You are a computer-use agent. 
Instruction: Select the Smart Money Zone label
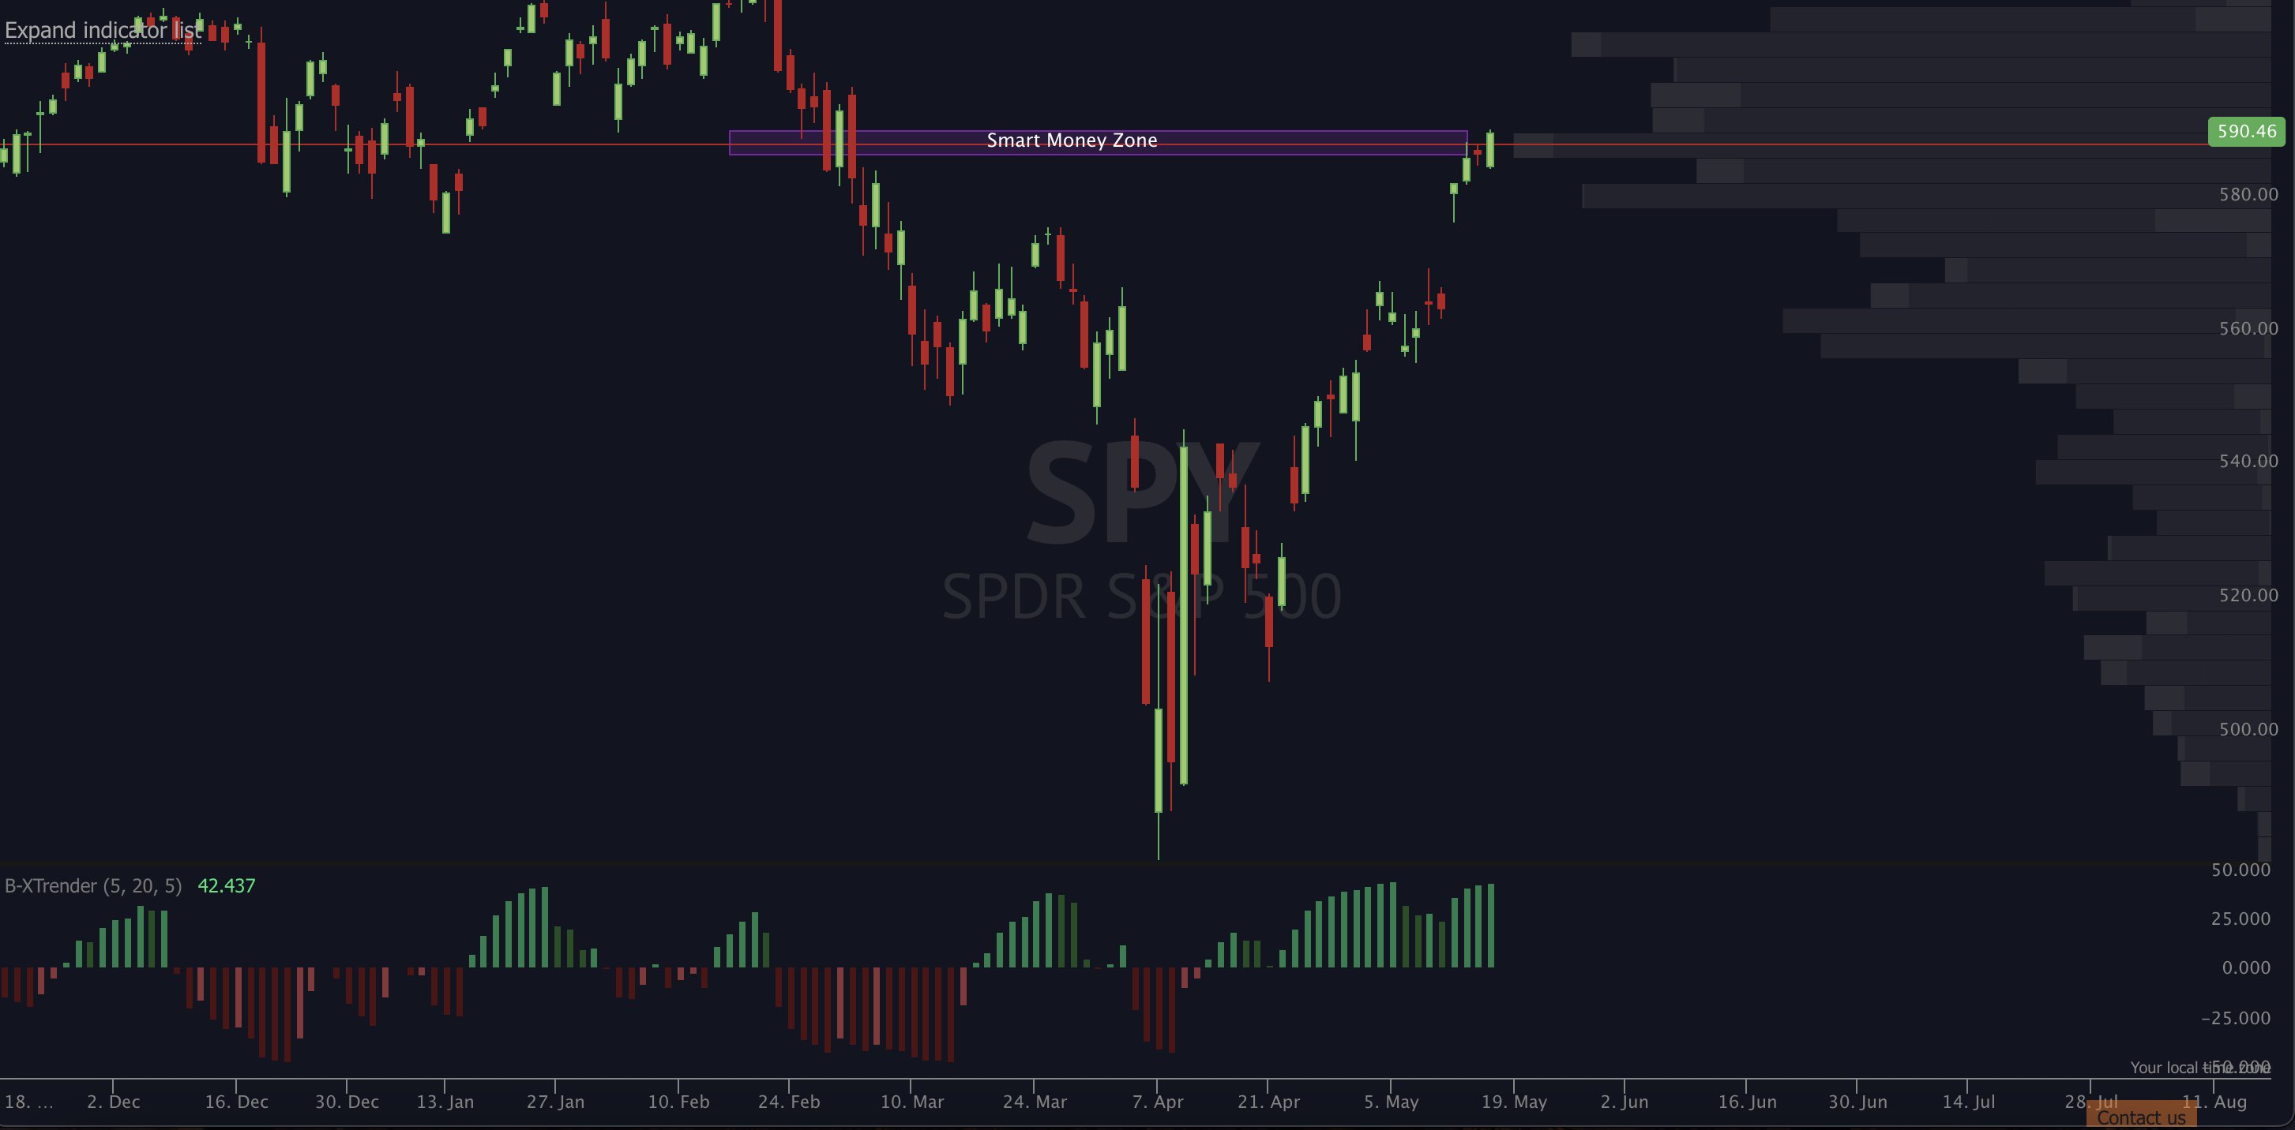pyautogui.click(x=1071, y=140)
